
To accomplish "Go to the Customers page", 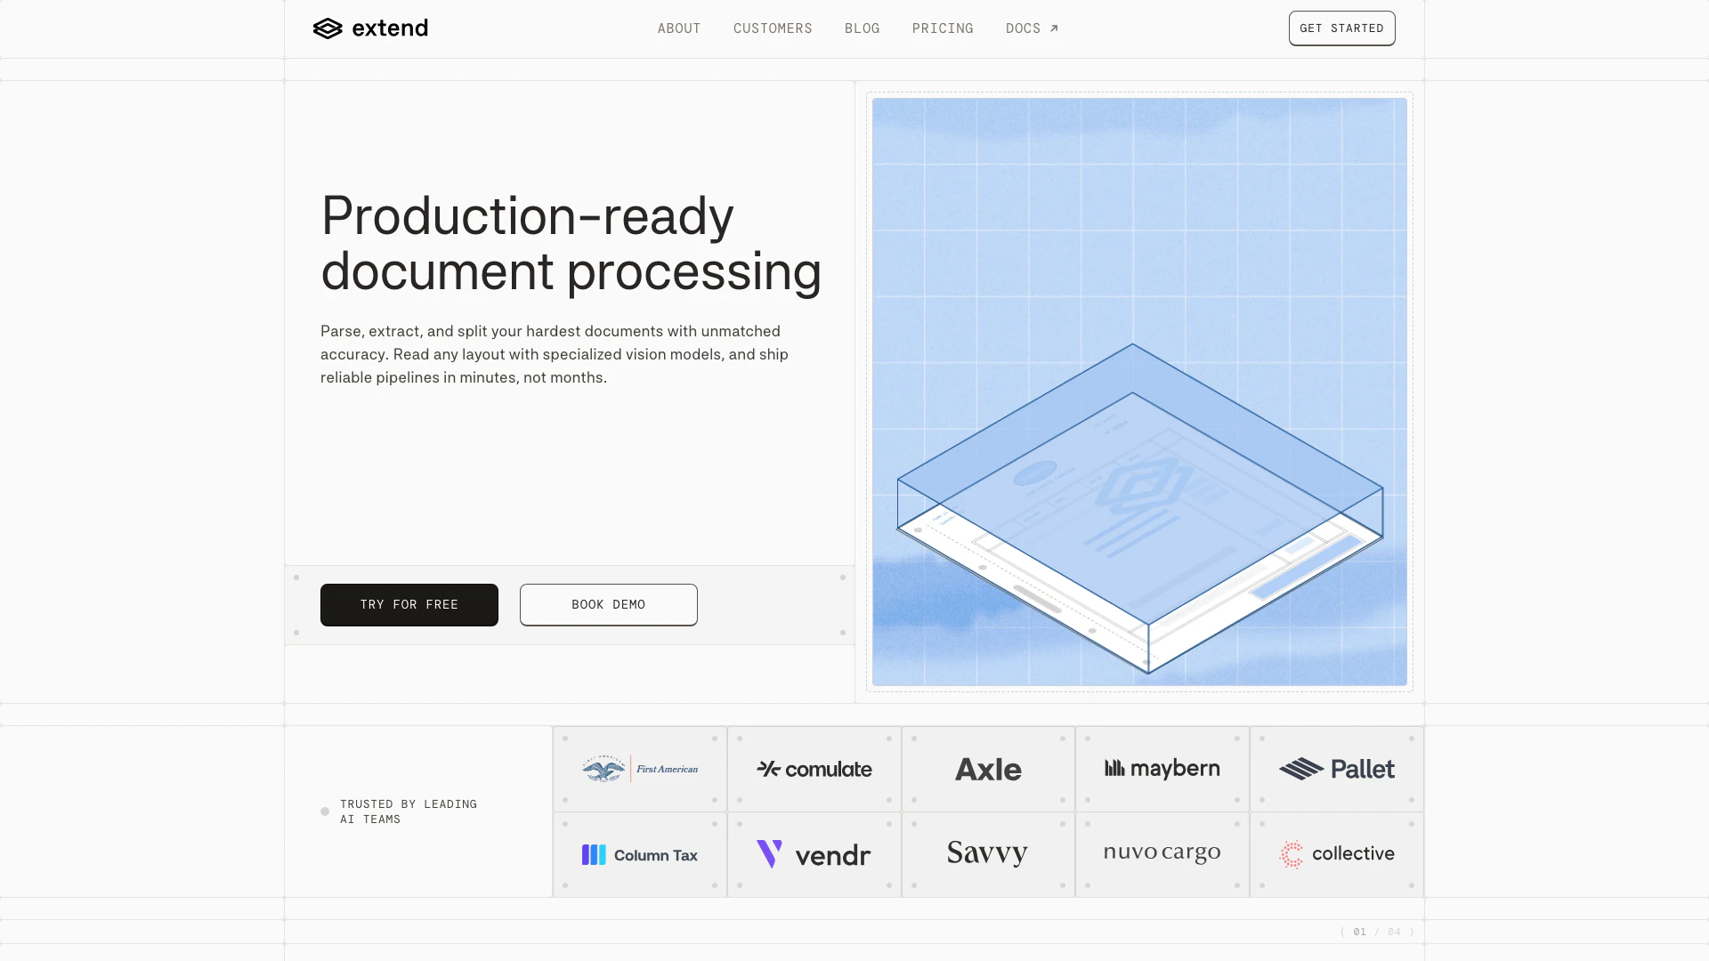I will 773,28.
